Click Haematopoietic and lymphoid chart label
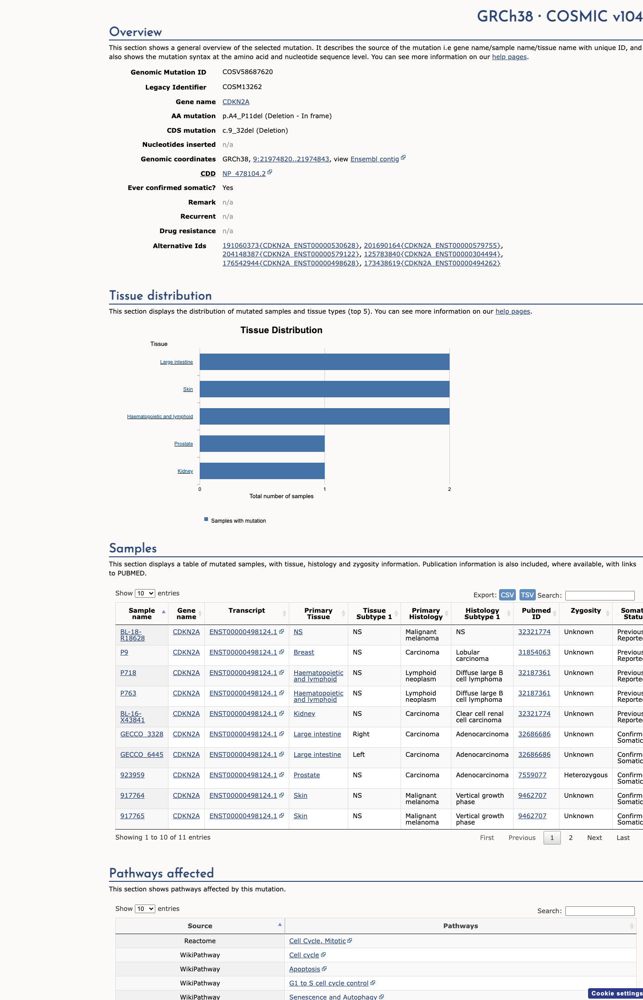Screen dimensions: 643x1000 point(160,416)
